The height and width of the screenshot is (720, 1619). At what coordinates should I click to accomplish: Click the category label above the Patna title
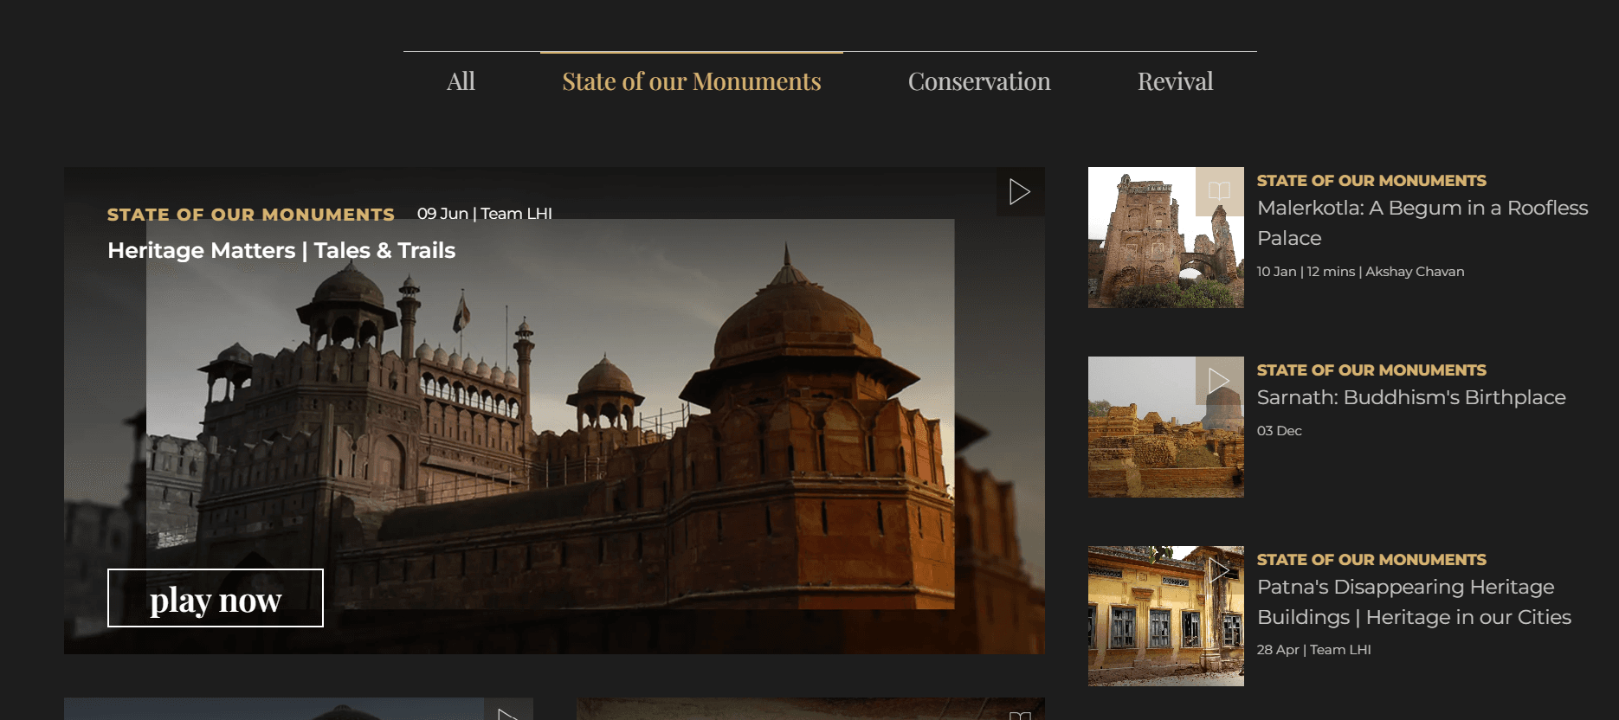tap(1371, 560)
